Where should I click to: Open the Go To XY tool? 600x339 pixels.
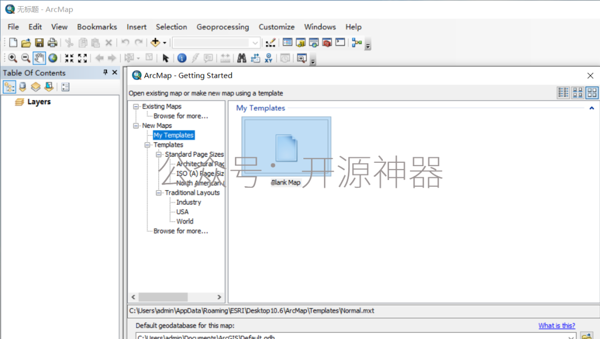pos(269,58)
